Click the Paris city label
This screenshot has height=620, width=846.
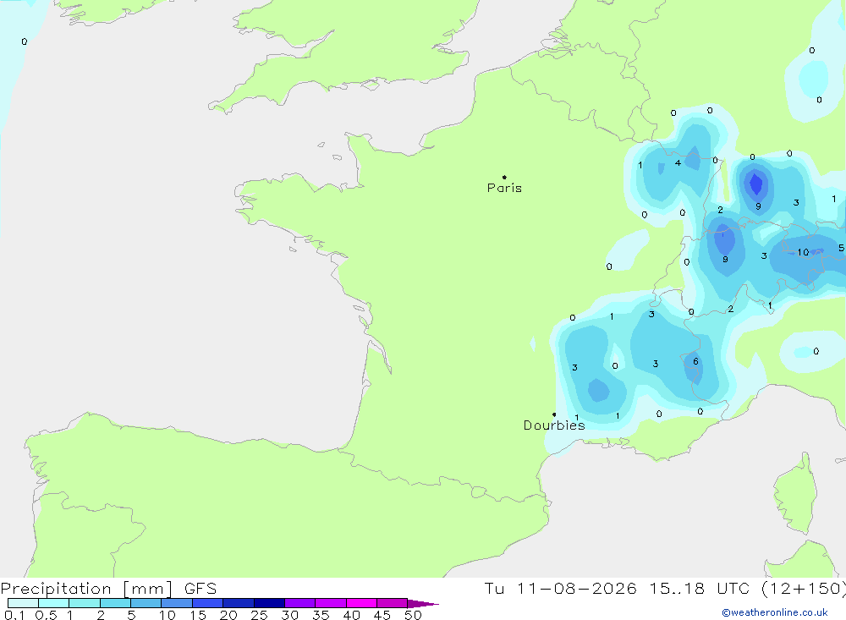504,188
